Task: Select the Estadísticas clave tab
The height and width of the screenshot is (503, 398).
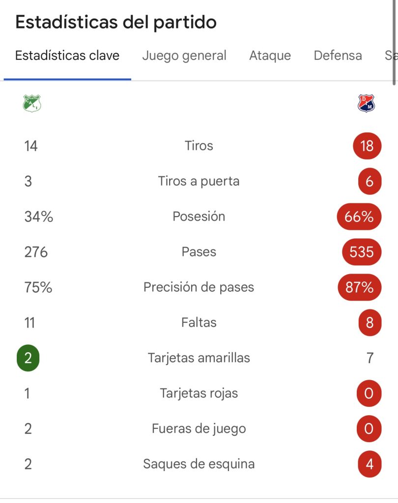Action: (x=67, y=56)
